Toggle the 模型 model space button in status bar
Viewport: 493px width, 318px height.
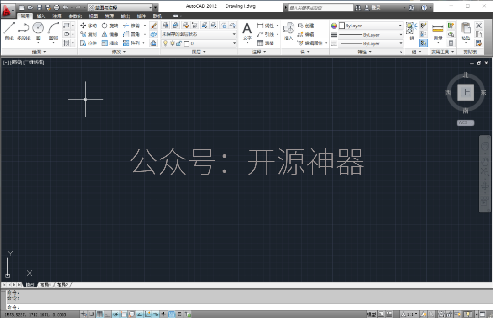click(371, 314)
